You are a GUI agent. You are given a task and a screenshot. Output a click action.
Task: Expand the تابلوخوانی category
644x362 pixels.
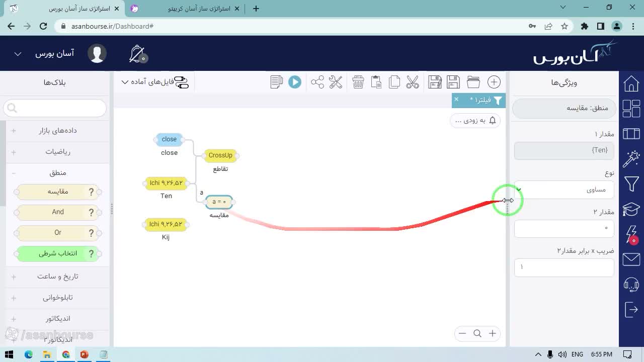pyautogui.click(x=57, y=298)
